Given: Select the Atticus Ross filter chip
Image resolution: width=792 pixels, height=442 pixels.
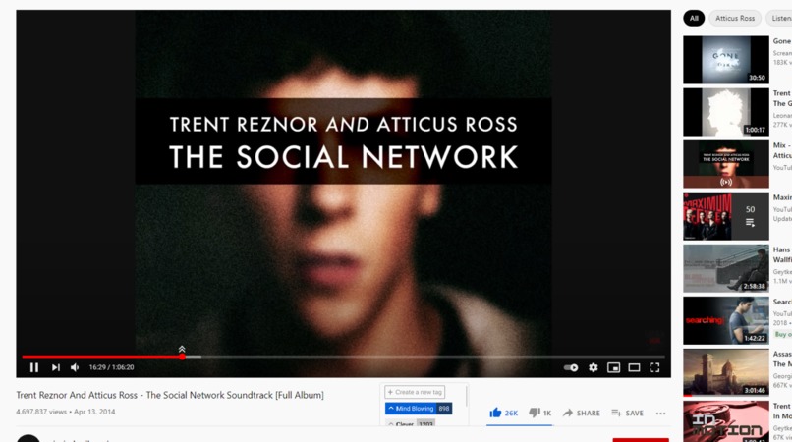Looking at the screenshot, I should coord(735,19).
